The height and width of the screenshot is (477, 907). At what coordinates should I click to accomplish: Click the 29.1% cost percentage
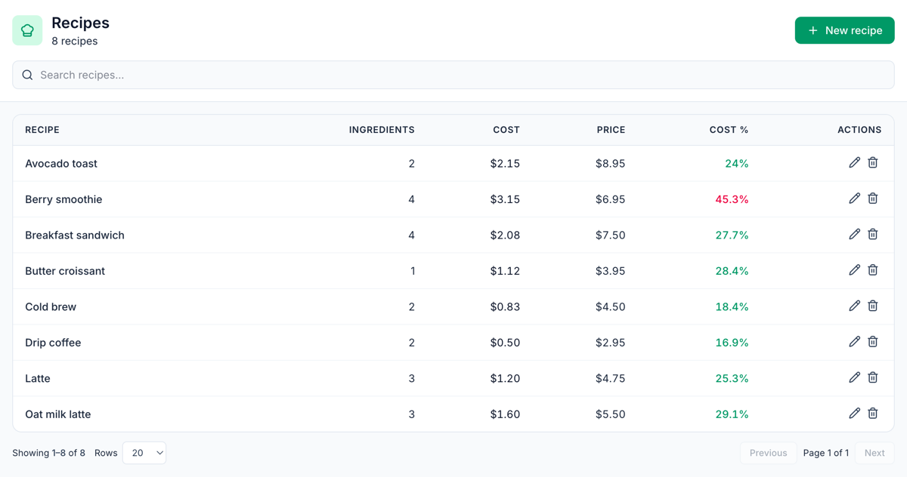(732, 414)
